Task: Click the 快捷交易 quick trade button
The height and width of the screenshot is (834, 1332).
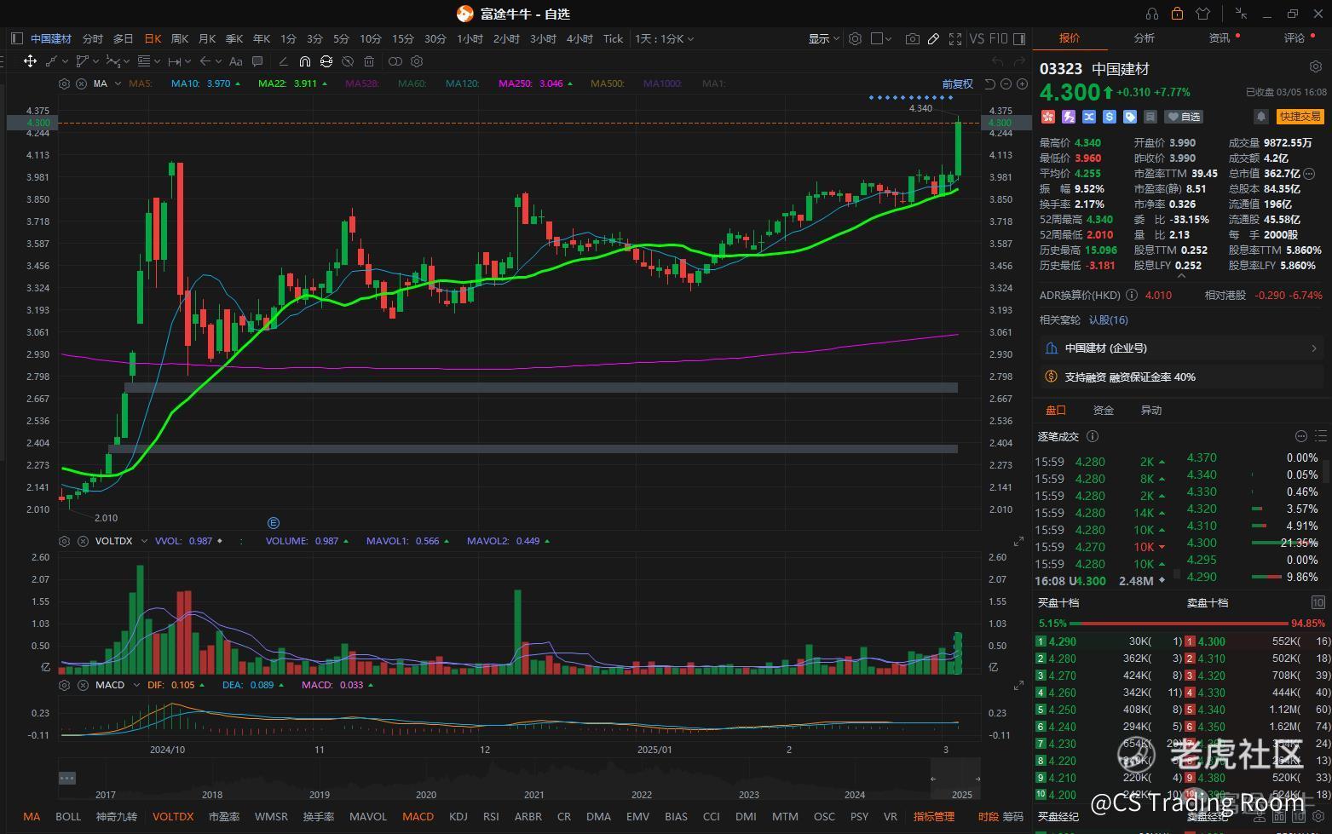Action: pos(1300,116)
